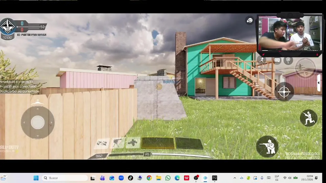
Task: Expand the side panel arrow tab
Action: 318,83
